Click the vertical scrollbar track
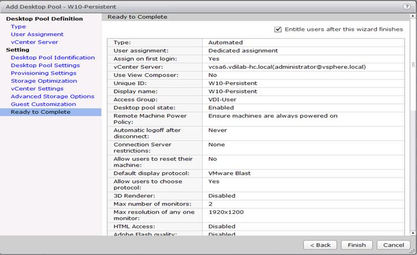This screenshot has height=255, width=417. click(x=413, y=170)
